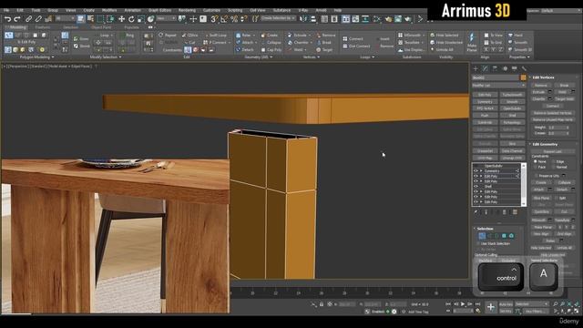Open the Customize menu
This screenshot has width=583, height=328.
211,10
